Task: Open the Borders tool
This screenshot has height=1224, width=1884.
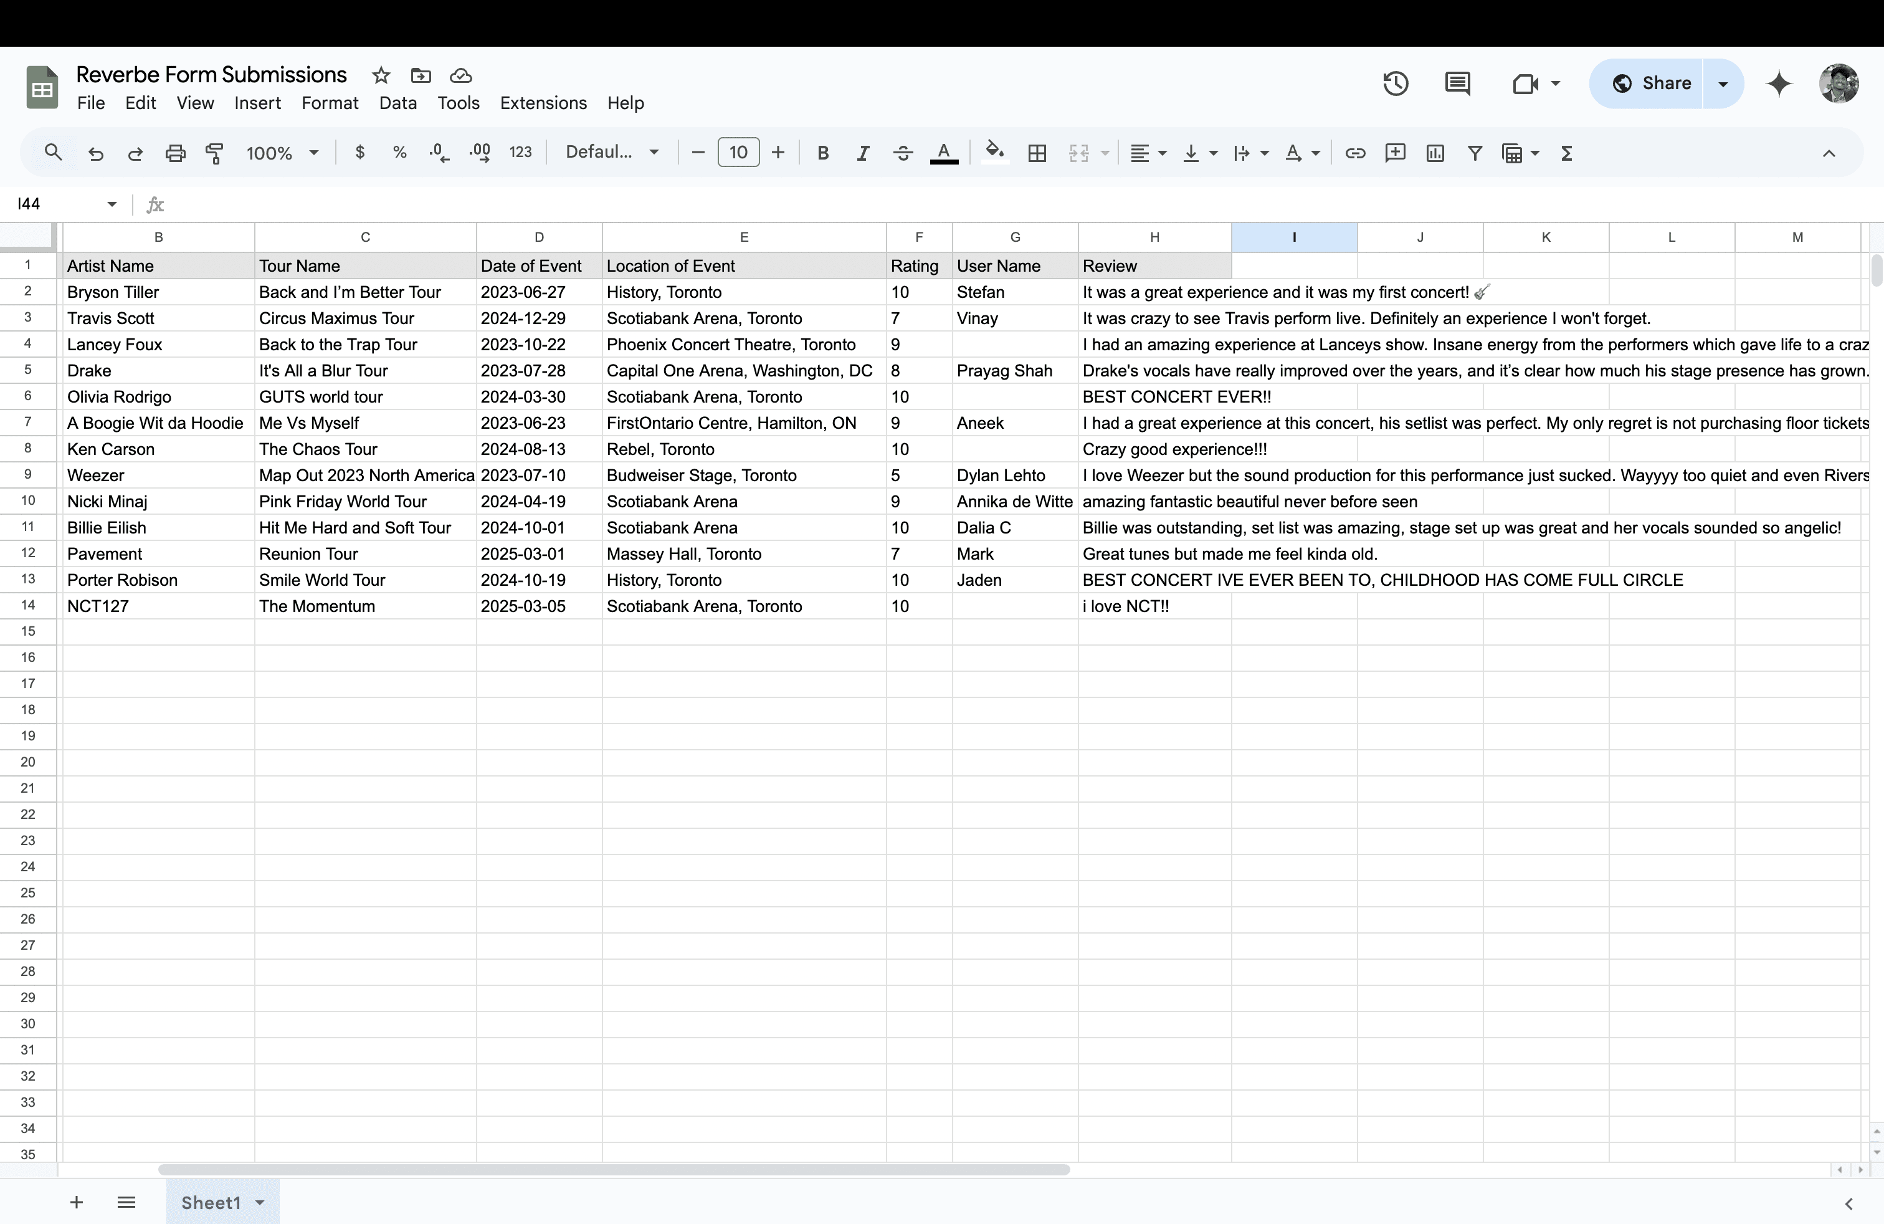Action: pos(1037,153)
